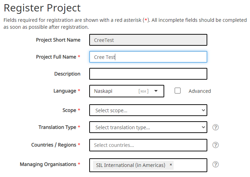Viewport: 250px width, 177px height.
Task: Open the Select translation type dropdown
Action: tap(148, 127)
